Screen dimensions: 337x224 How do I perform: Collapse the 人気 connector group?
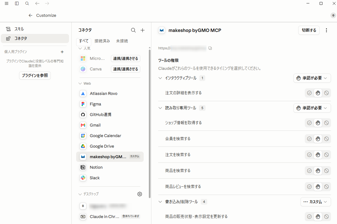(x=80, y=48)
